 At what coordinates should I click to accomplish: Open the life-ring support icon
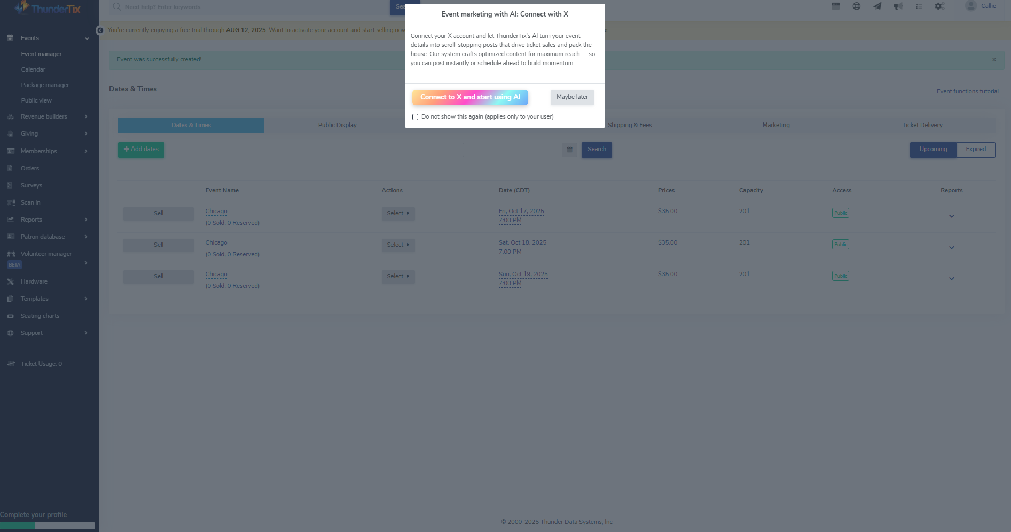(x=857, y=6)
